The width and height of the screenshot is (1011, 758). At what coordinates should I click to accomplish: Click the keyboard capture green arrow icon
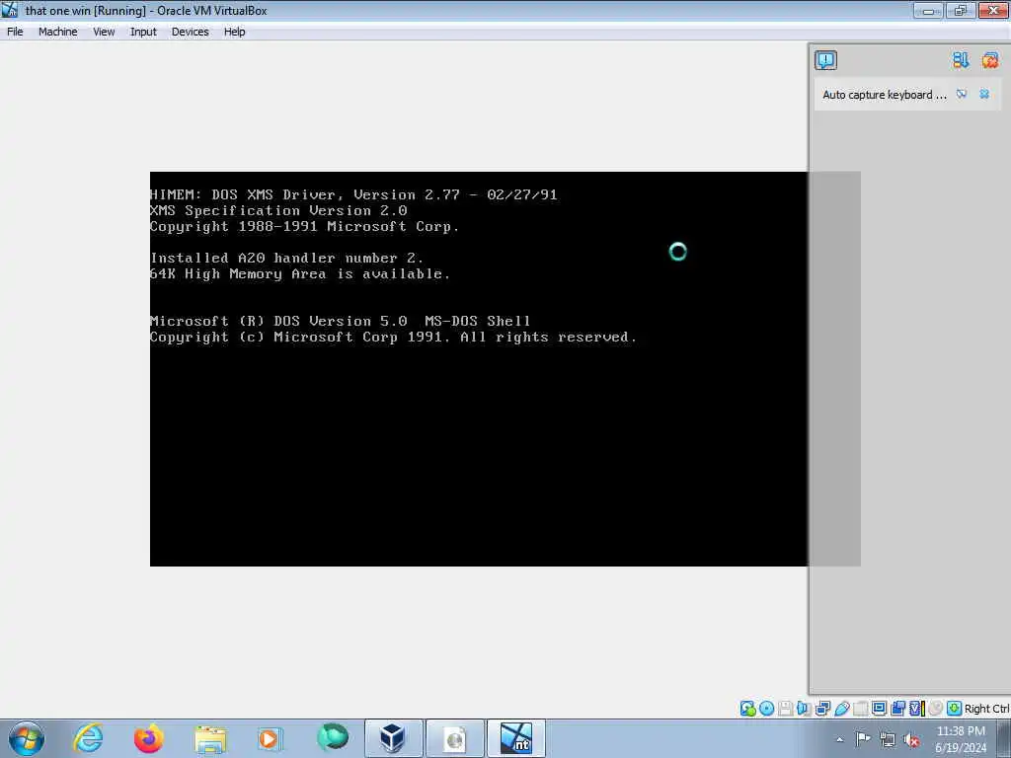point(954,709)
